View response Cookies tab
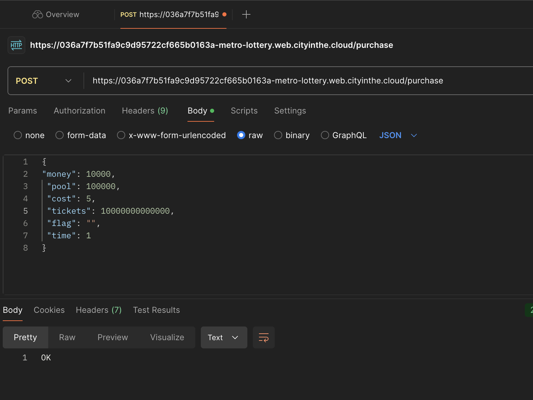The image size is (533, 400). [49, 310]
